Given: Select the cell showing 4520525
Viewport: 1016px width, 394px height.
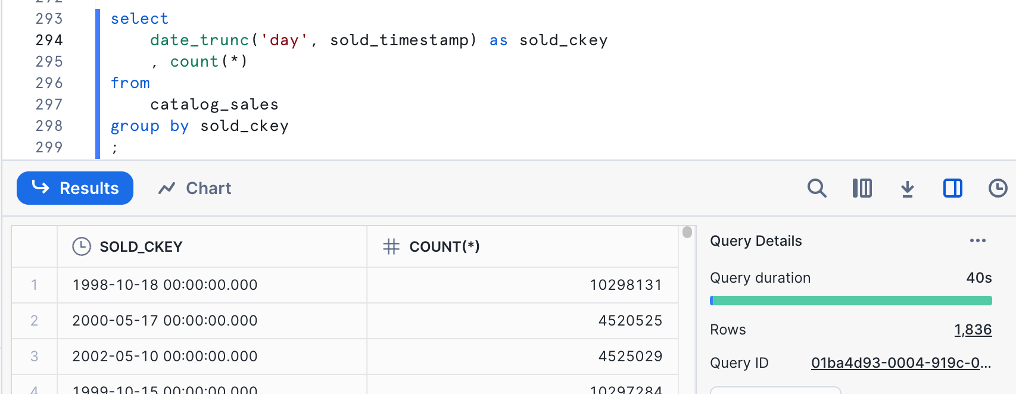Looking at the screenshot, I should pos(630,321).
